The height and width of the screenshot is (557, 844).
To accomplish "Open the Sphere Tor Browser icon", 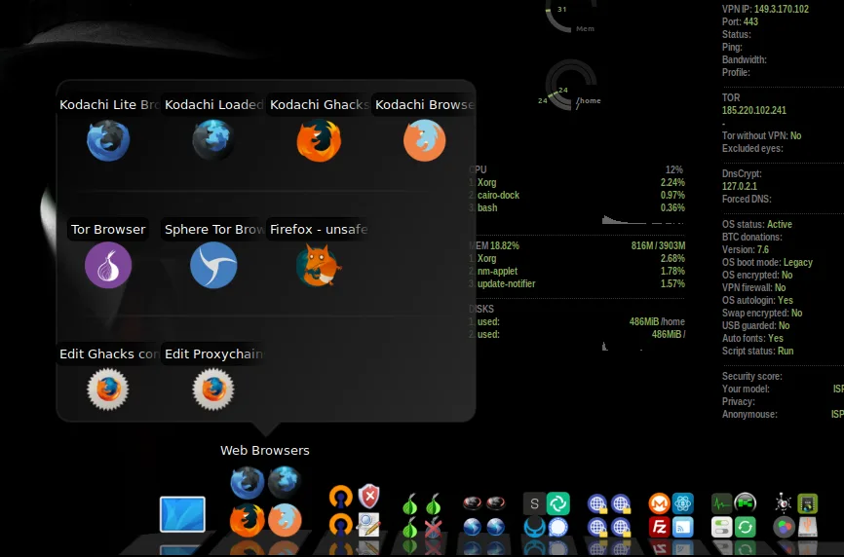I will [213, 265].
